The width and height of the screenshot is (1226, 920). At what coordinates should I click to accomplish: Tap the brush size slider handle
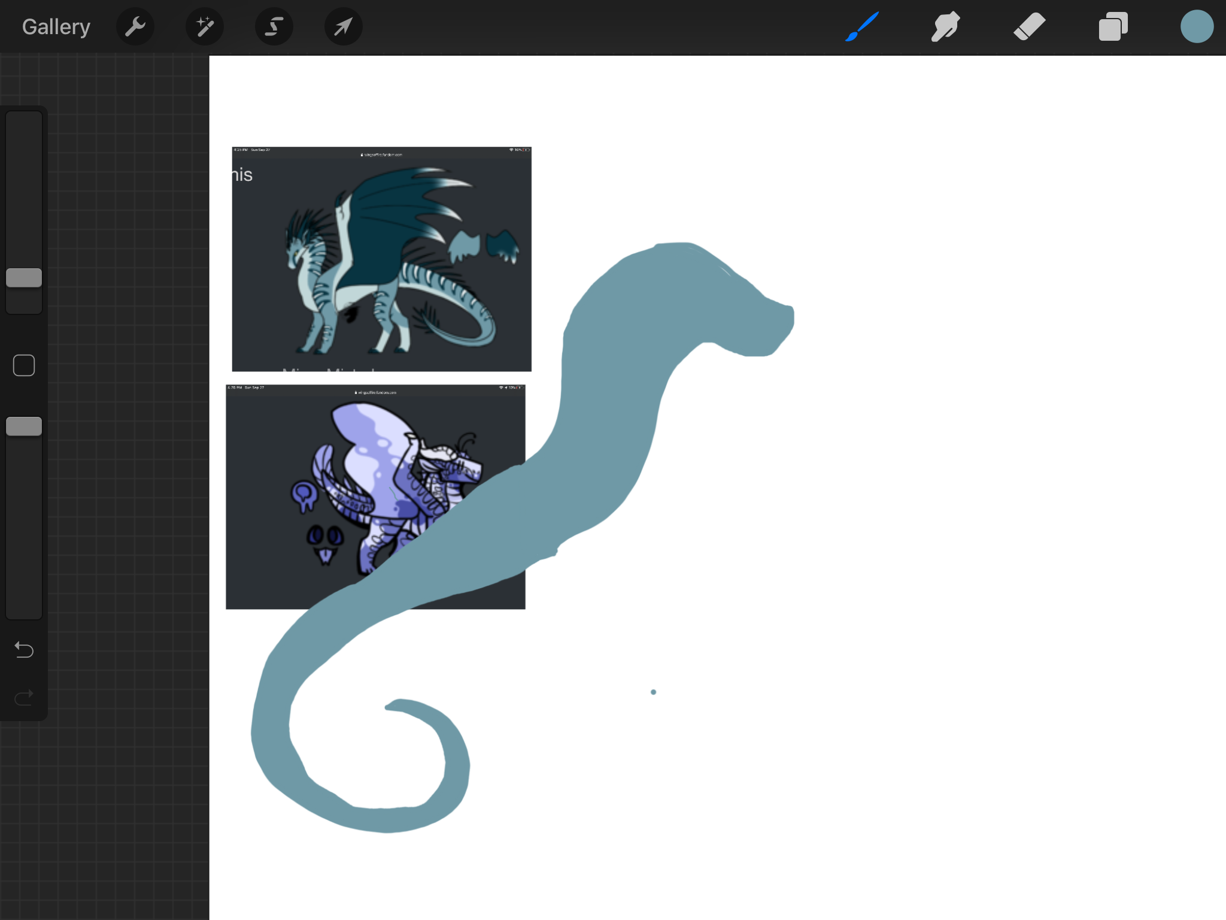point(24,278)
